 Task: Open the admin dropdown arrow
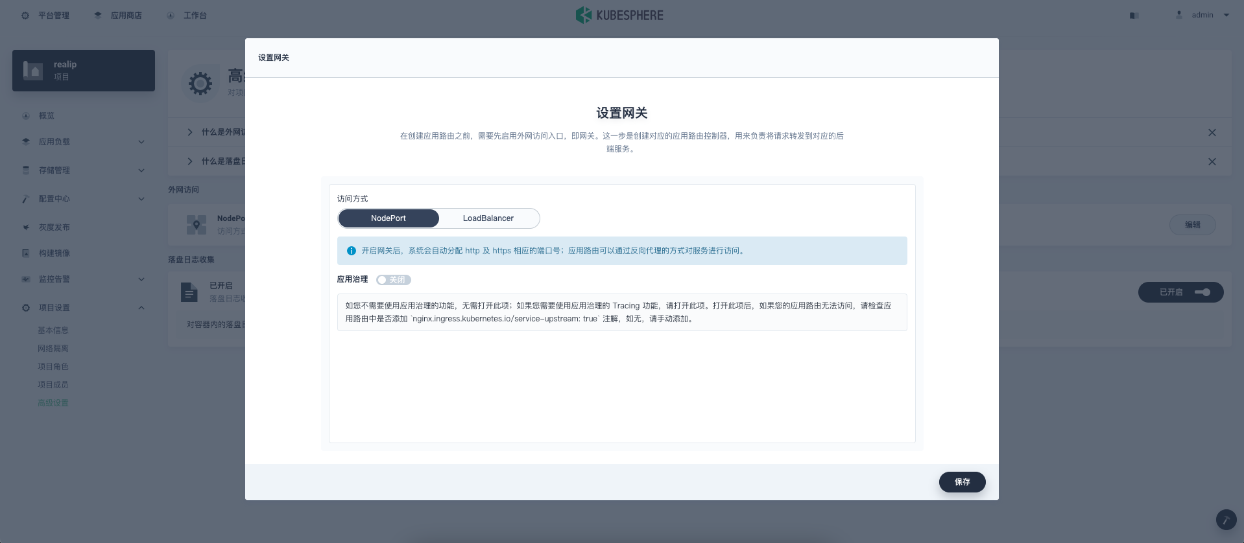point(1226,15)
